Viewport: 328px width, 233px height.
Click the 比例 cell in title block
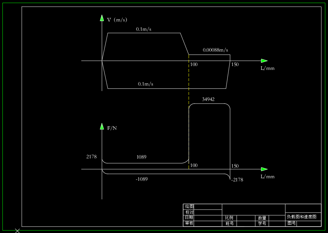click(229, 218)
